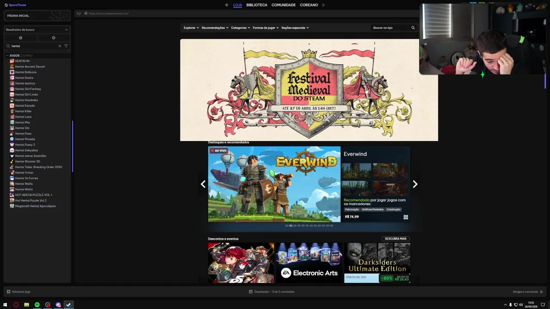Image resolution: width=550 pixels, height=309 pixels.
Task: Click the Downloads tray icon
Action: 251,292
